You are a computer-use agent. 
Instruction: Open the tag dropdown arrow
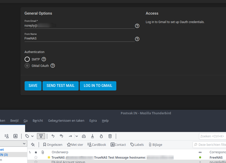[x=33, y=136]
